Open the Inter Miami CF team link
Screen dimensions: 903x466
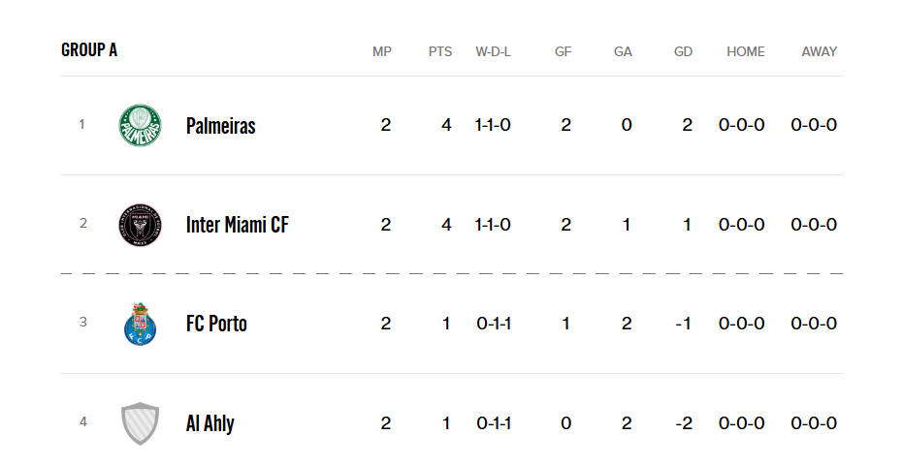238,225
